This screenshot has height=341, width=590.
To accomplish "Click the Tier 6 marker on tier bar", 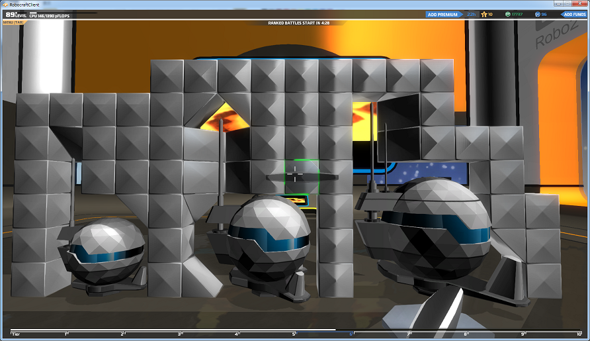I will point(351,334).
